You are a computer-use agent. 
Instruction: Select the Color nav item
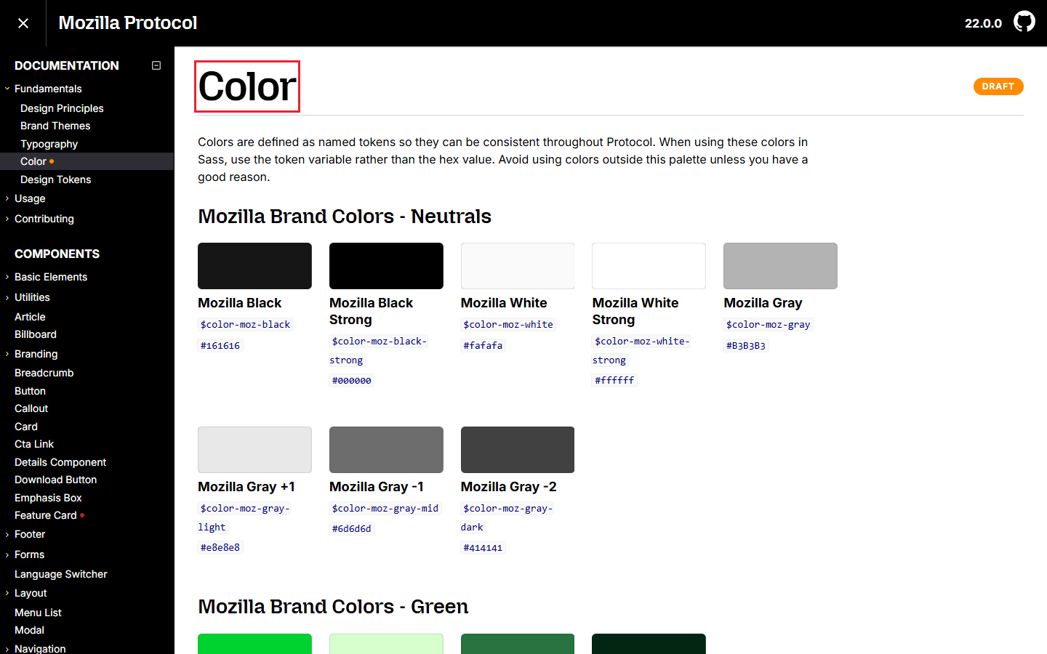(x=33, y=161)
